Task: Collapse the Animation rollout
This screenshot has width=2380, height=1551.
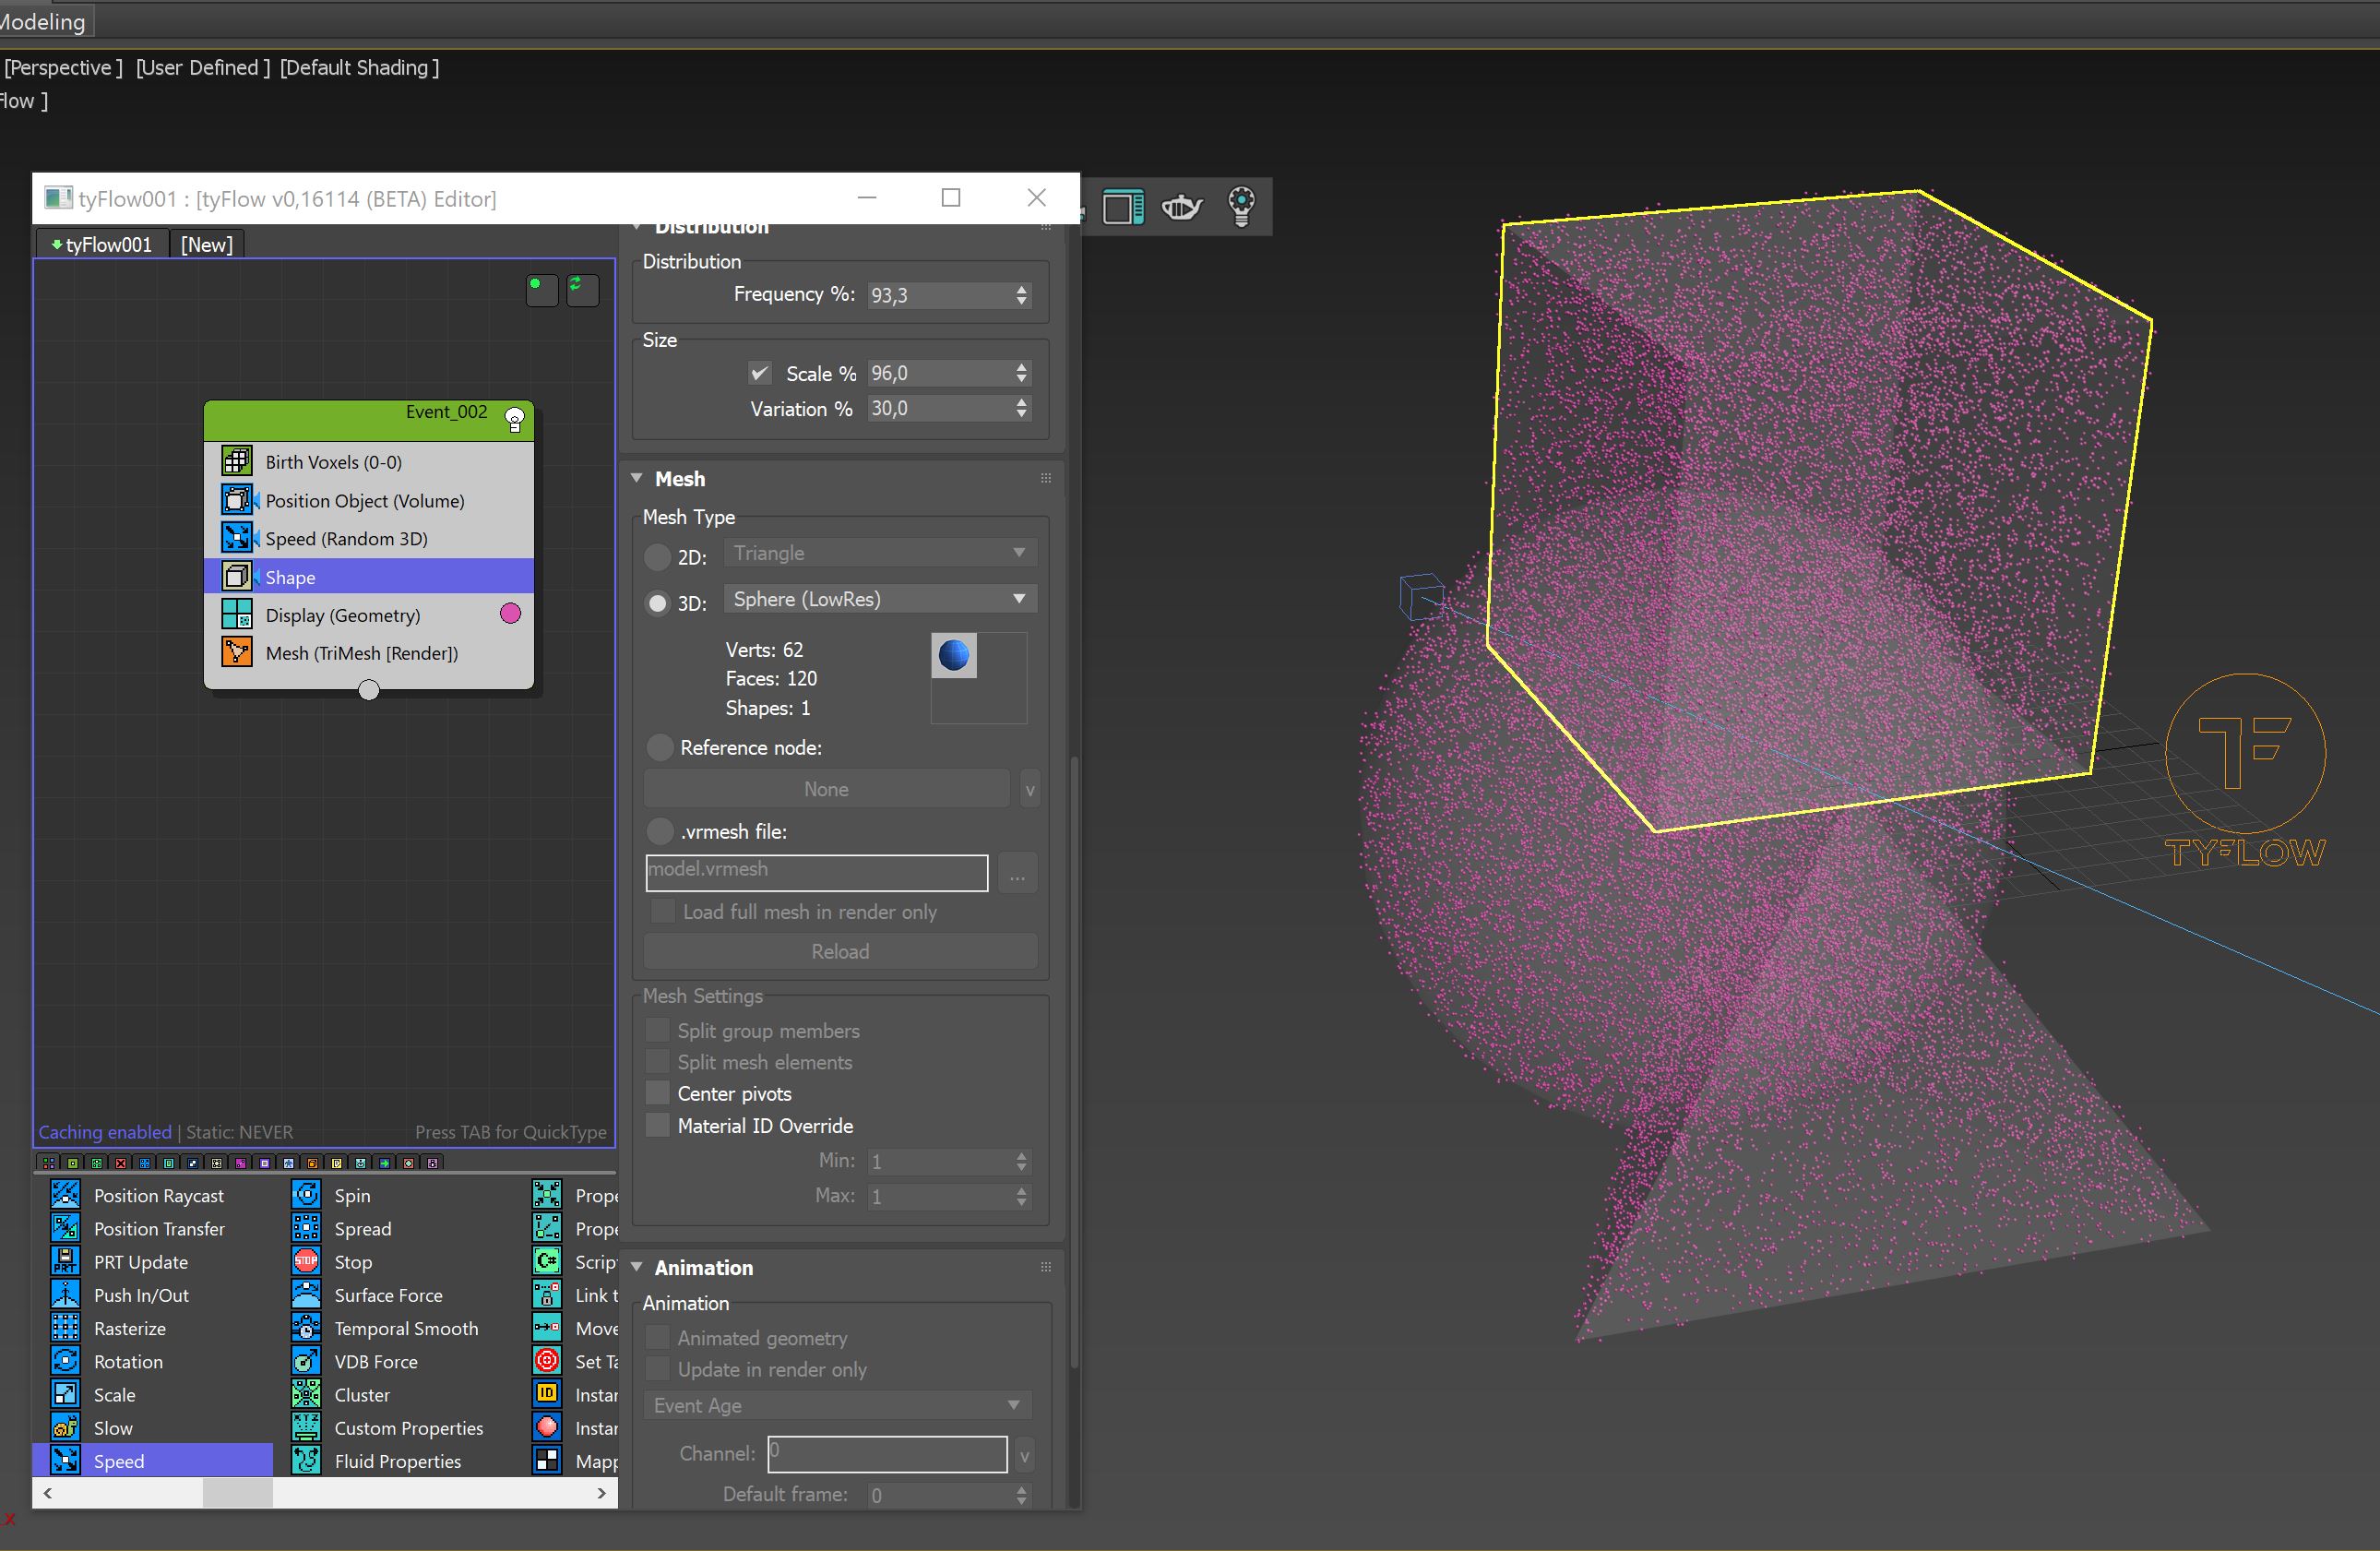Action: coord(637,1267)
